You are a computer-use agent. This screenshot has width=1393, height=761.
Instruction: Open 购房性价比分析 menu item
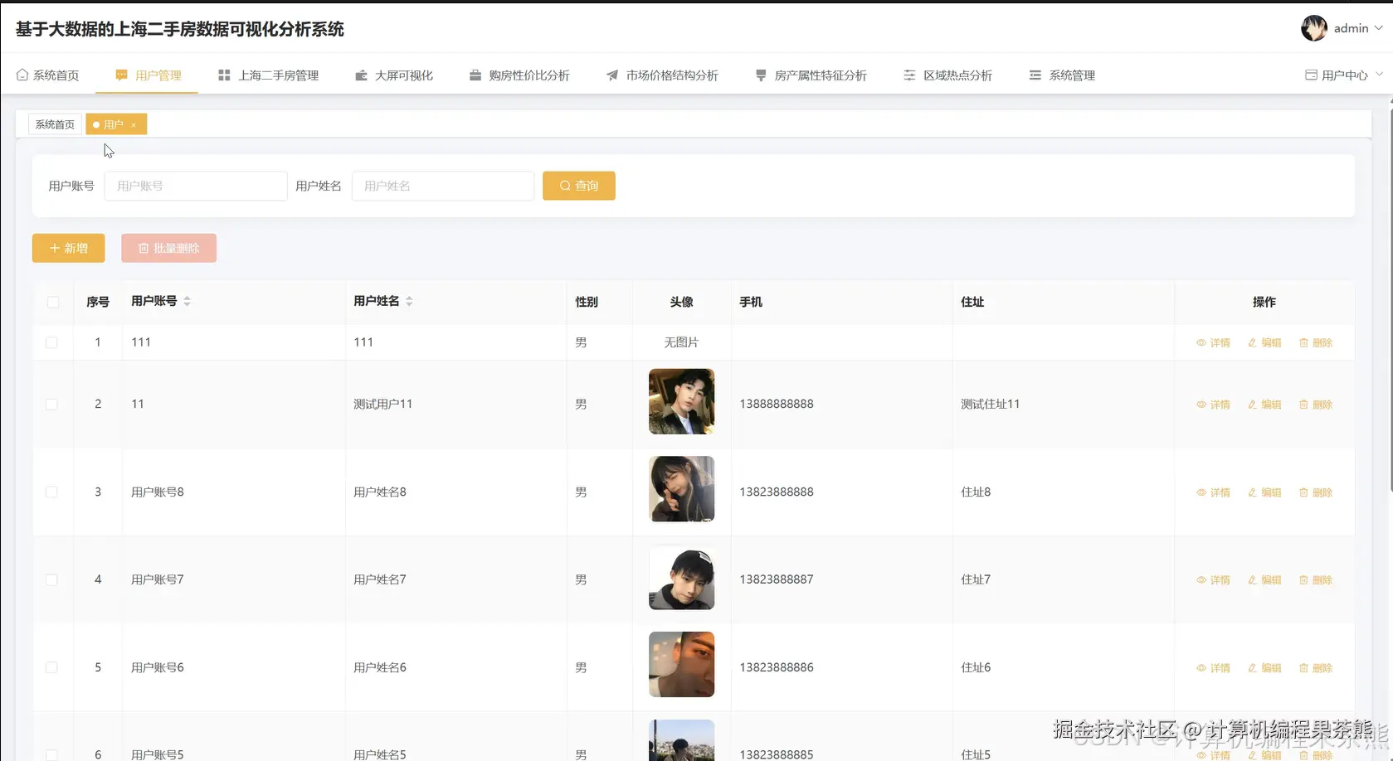click(x=519, y=75)
